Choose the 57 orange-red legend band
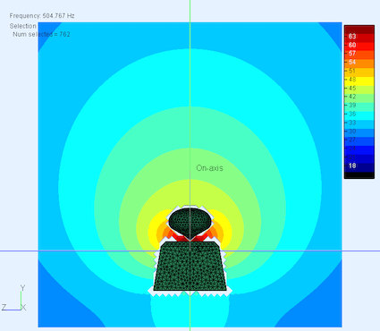The image size is (380, 331). point(359,55)
